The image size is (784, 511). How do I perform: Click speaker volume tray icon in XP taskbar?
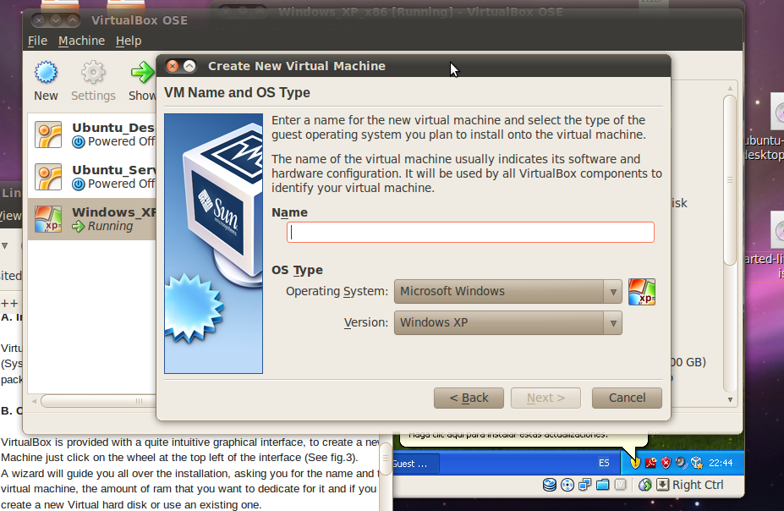[x=681, y=463]
